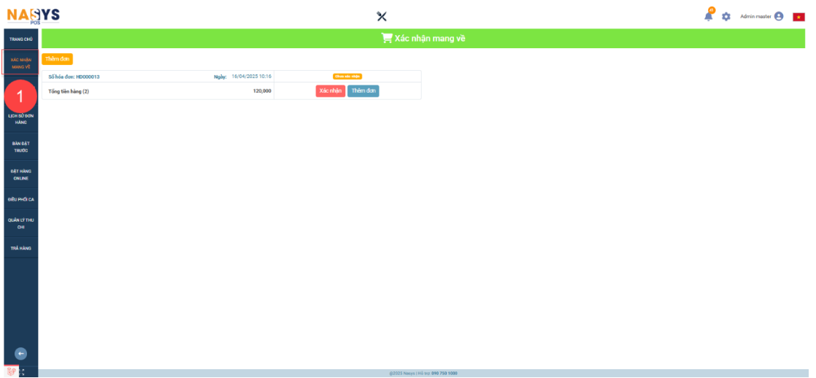
Task: Open Đặt Hàng Online menu item
Action: [21, 174]
